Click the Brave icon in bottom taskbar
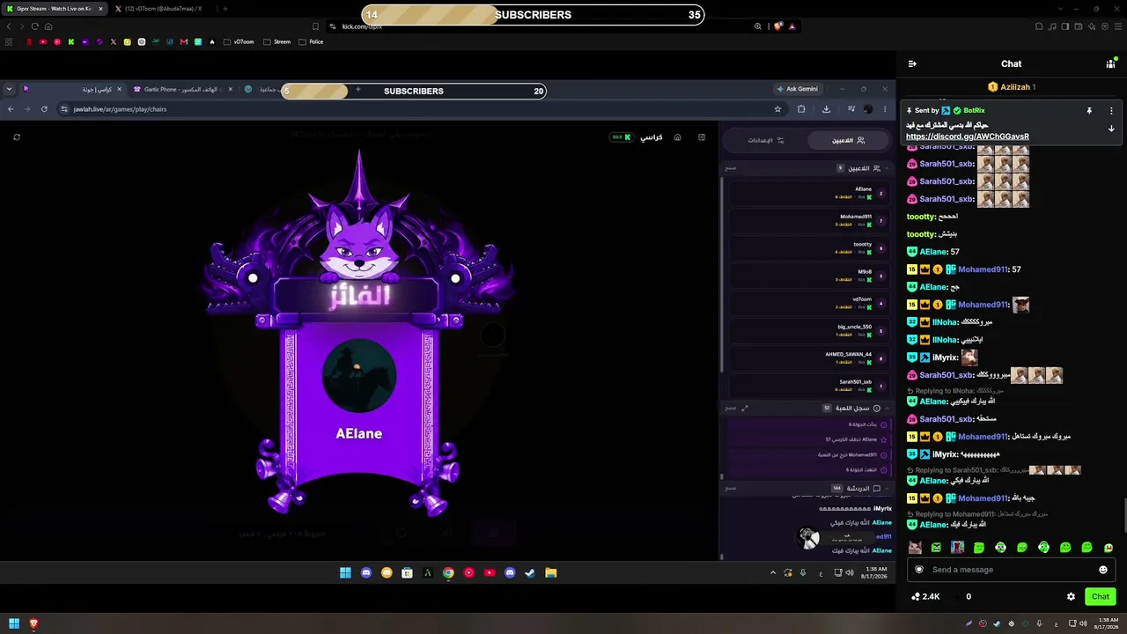Viewport: 1127px width, 634px height. pos(34,623)
